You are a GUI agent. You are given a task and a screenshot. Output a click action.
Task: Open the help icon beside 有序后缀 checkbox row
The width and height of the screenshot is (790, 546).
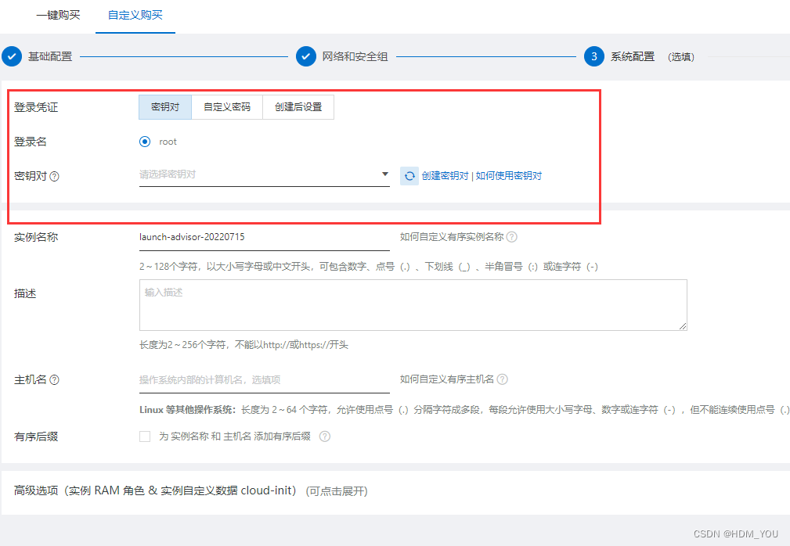click(x=324, y=437)
